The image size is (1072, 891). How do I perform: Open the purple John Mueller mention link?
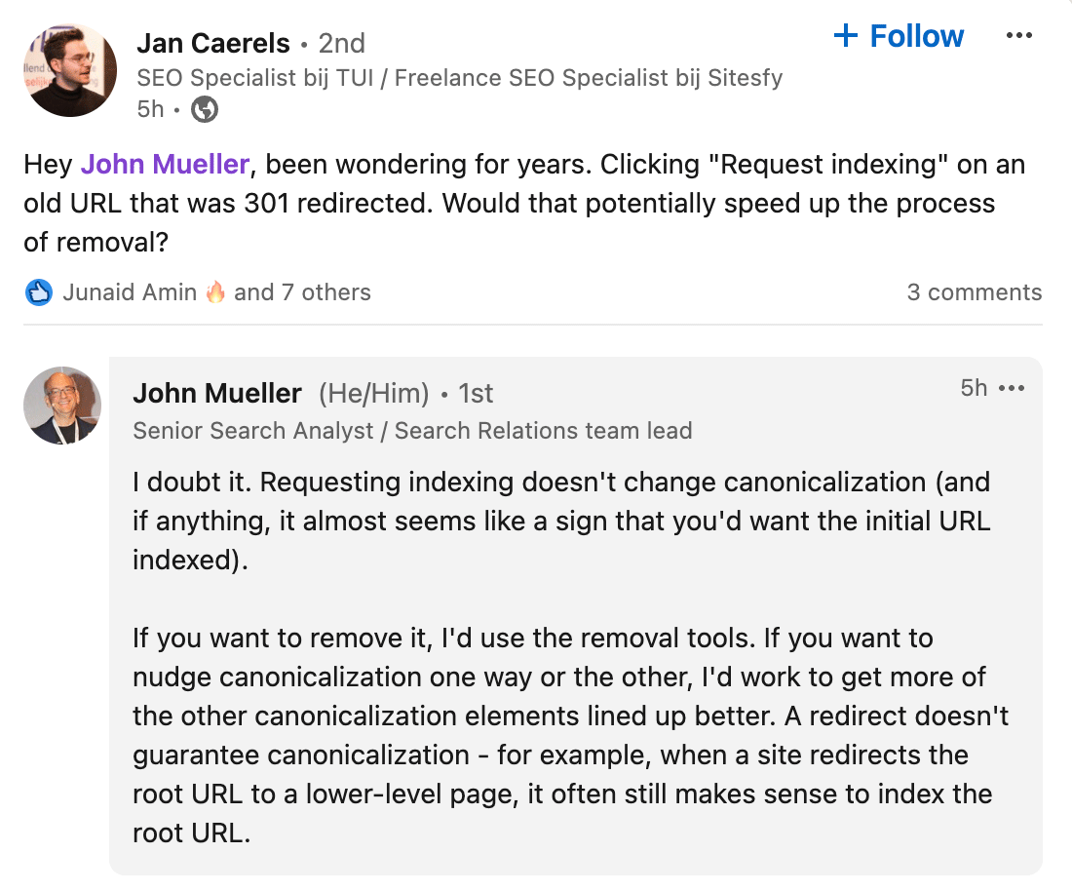165,164
